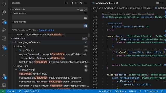Viewport: 166px width, 93px height.
Task: Change indentation via Tab Size: 4
Action: [x=121, y=91]
